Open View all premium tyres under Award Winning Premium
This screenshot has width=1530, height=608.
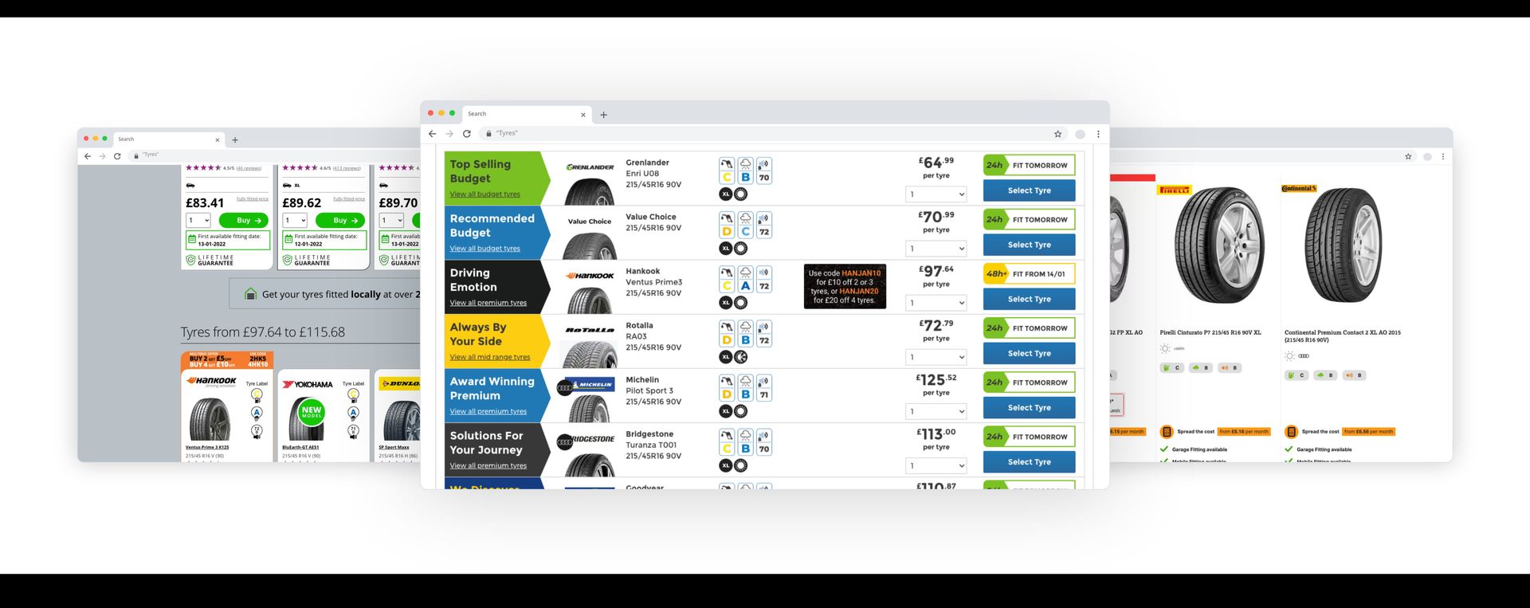tap(488, 411)
